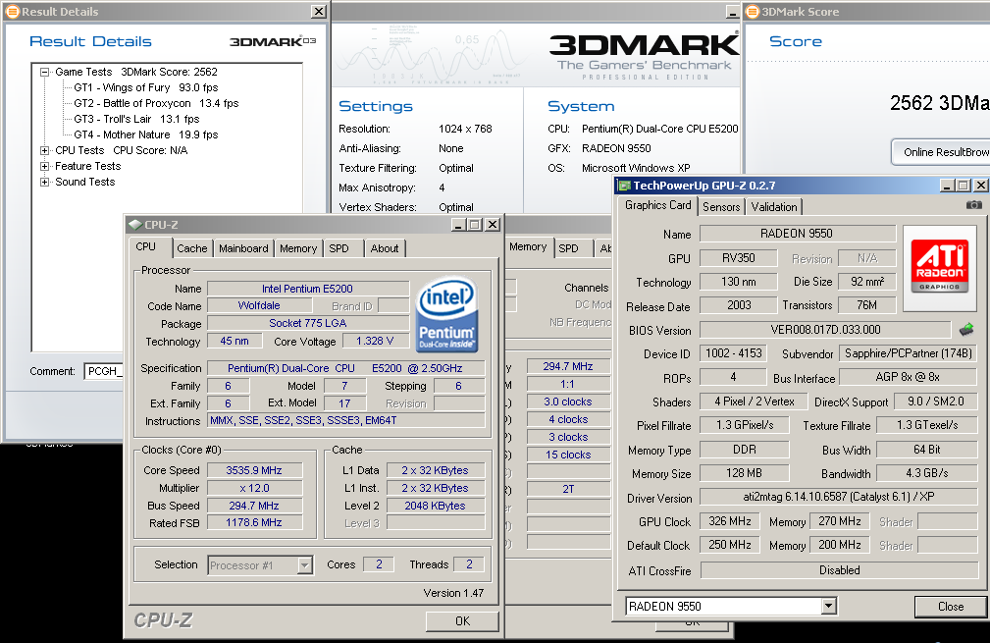
Task: Open the SPD tab in front CPU-Z window
Action: point(339,248)
